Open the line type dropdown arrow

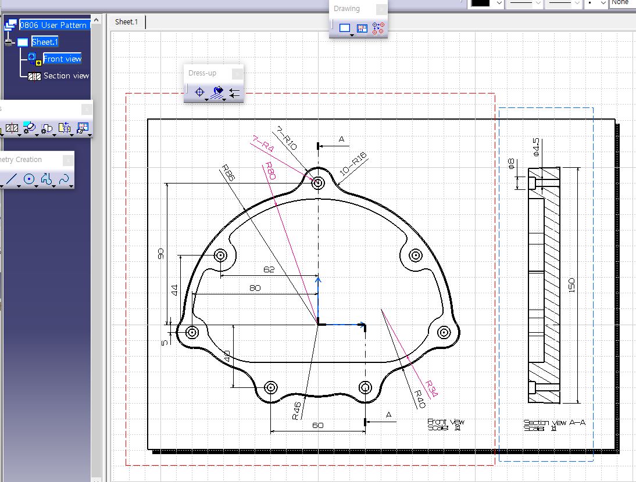tap(577, 3)
